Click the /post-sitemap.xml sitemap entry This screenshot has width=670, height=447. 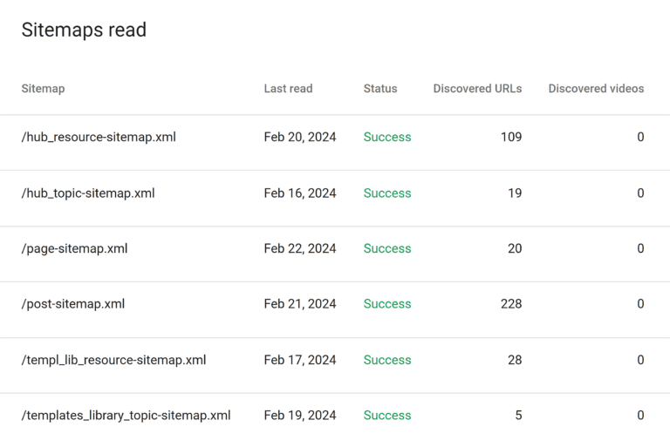(73, 304)
